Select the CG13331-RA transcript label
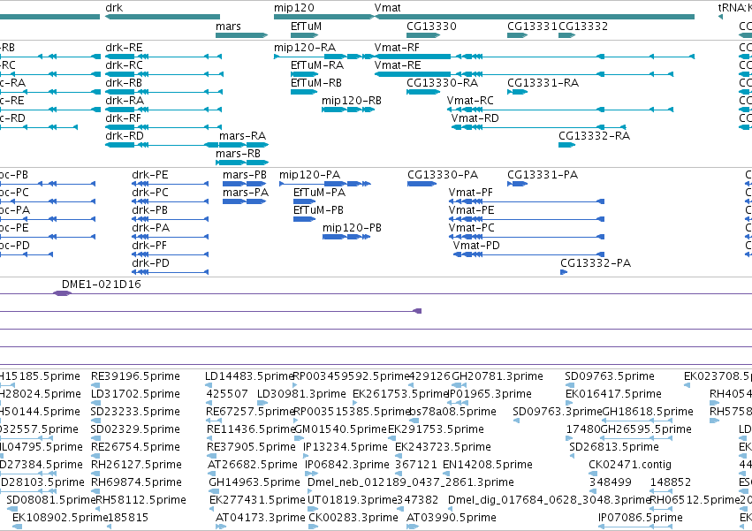 [x=543, y=83]
